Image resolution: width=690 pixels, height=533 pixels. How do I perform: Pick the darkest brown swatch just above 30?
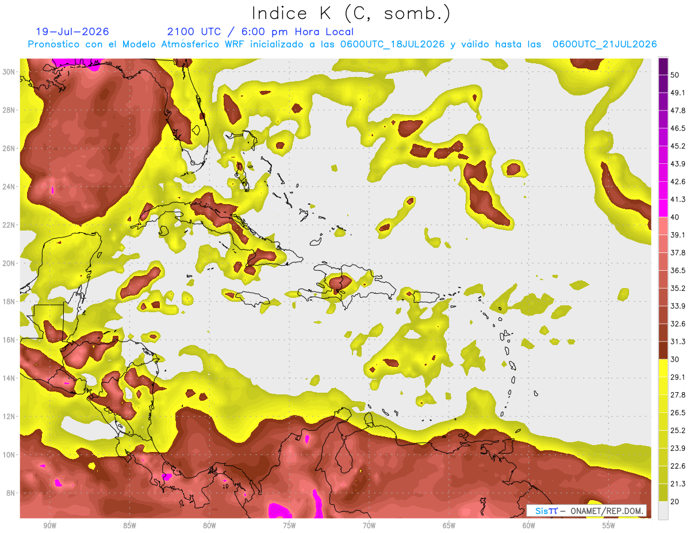663,350
